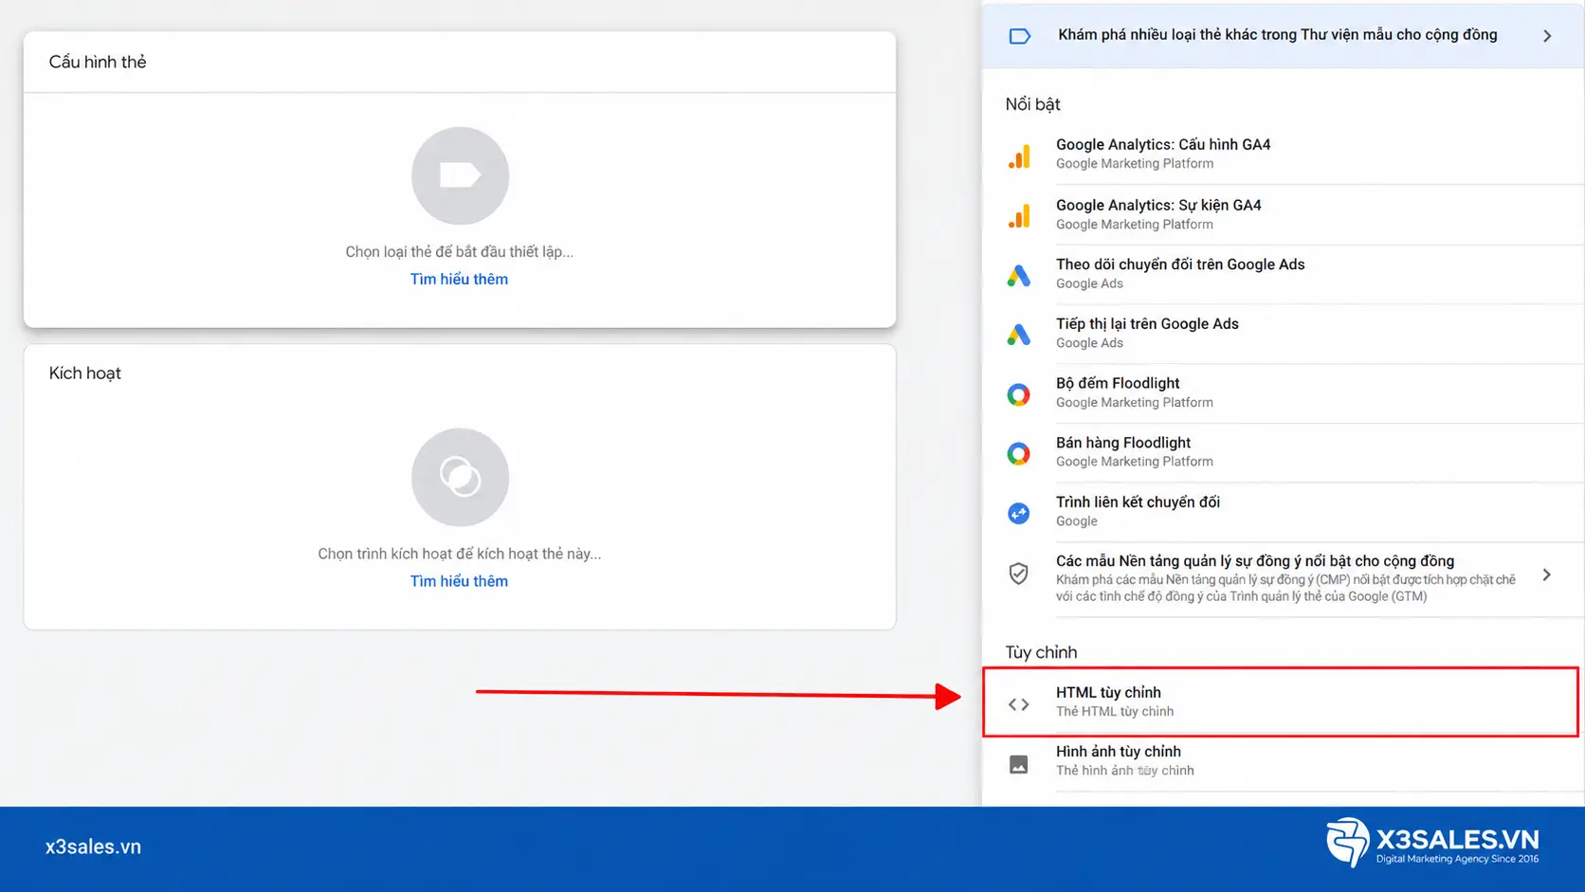The image size is (1585, 892).
Task: Click the tag placeholder icon in Cấu hình thẻ
Action: 460,175
